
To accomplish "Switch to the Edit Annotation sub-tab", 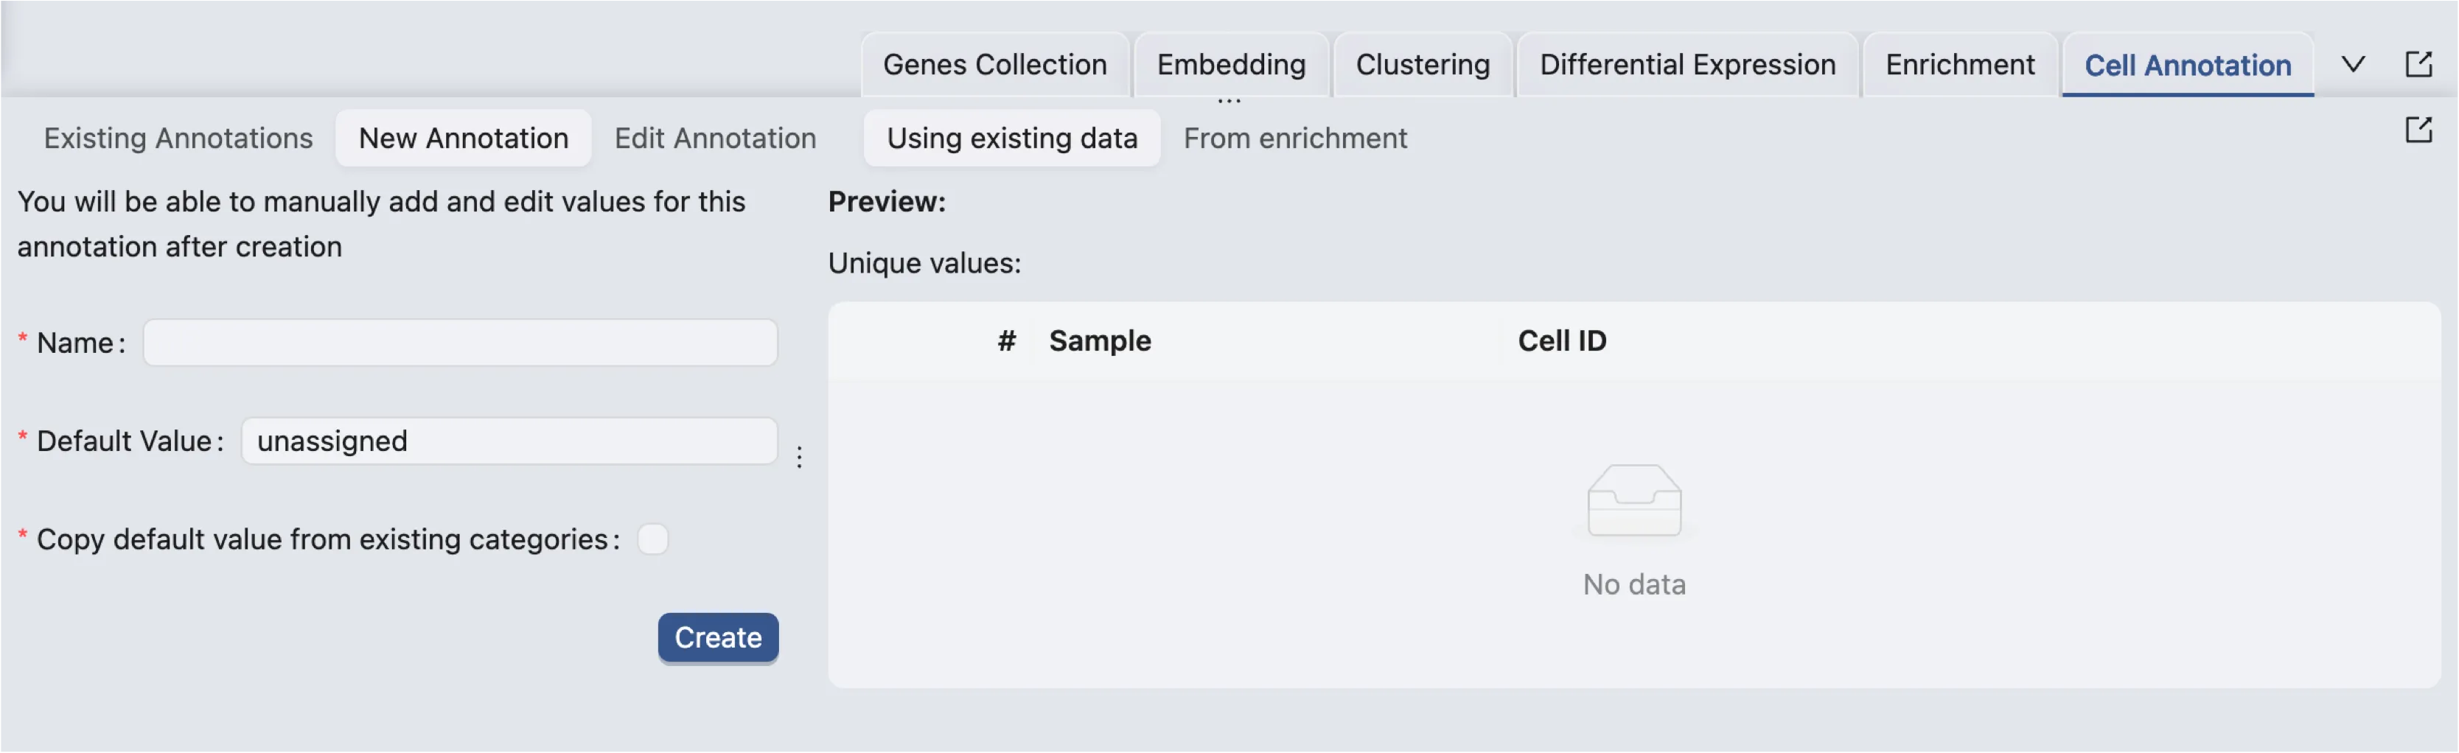I will point(715,139).
